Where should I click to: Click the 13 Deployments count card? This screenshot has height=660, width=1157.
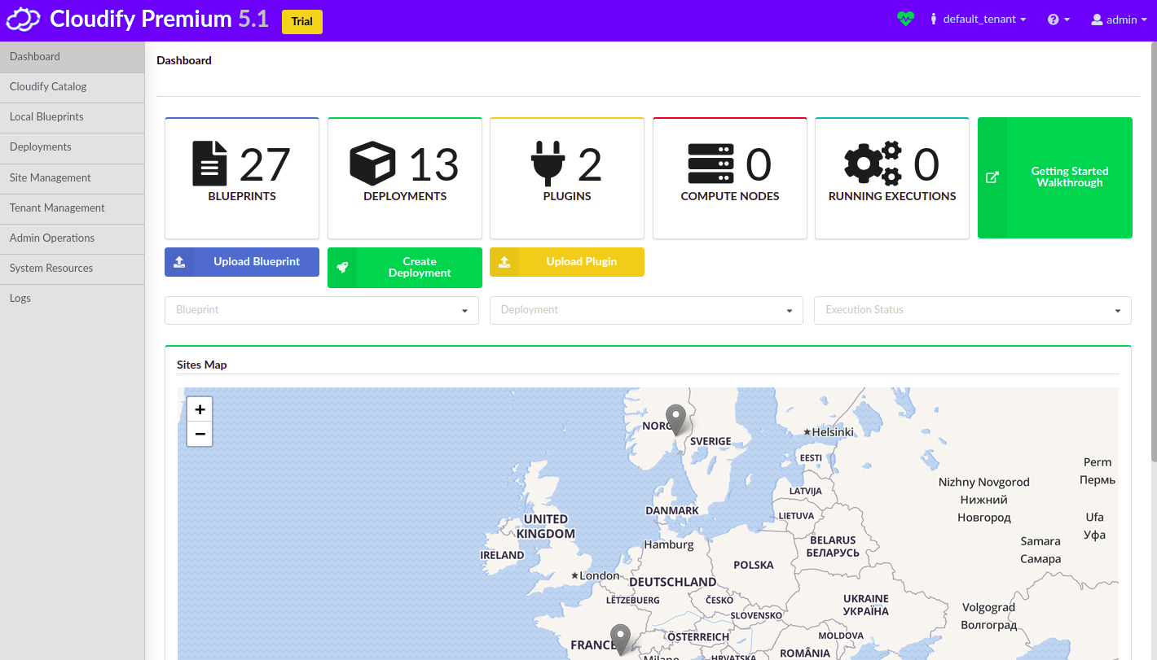[405, 178]
